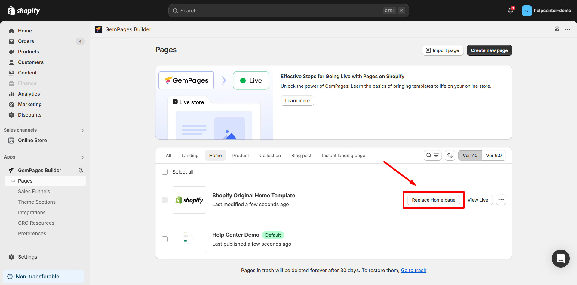This screenshot has height=285, width=577.
Task: Open the chat support bubble
Action: point(560,259)
